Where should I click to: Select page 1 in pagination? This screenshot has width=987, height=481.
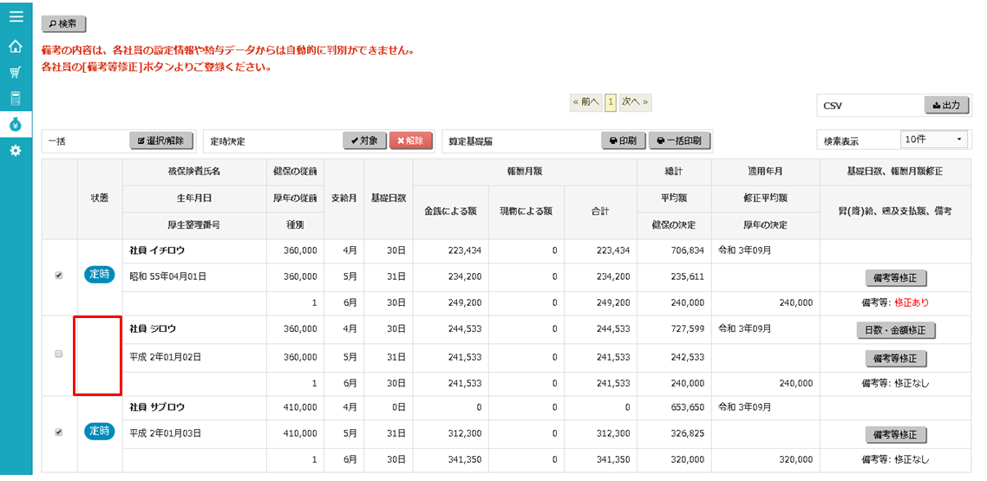point(611,102)
